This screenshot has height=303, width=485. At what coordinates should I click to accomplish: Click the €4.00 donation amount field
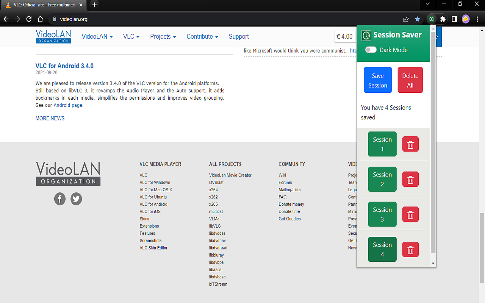point(345,36)
